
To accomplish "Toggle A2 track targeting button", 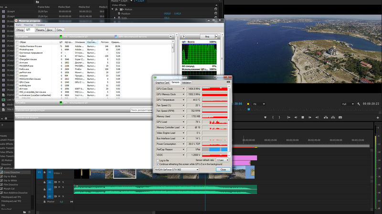I will (x=50, y=189).
